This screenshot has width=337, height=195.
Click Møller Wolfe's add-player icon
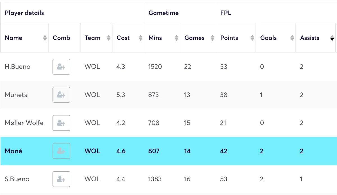tap(61, 123)
